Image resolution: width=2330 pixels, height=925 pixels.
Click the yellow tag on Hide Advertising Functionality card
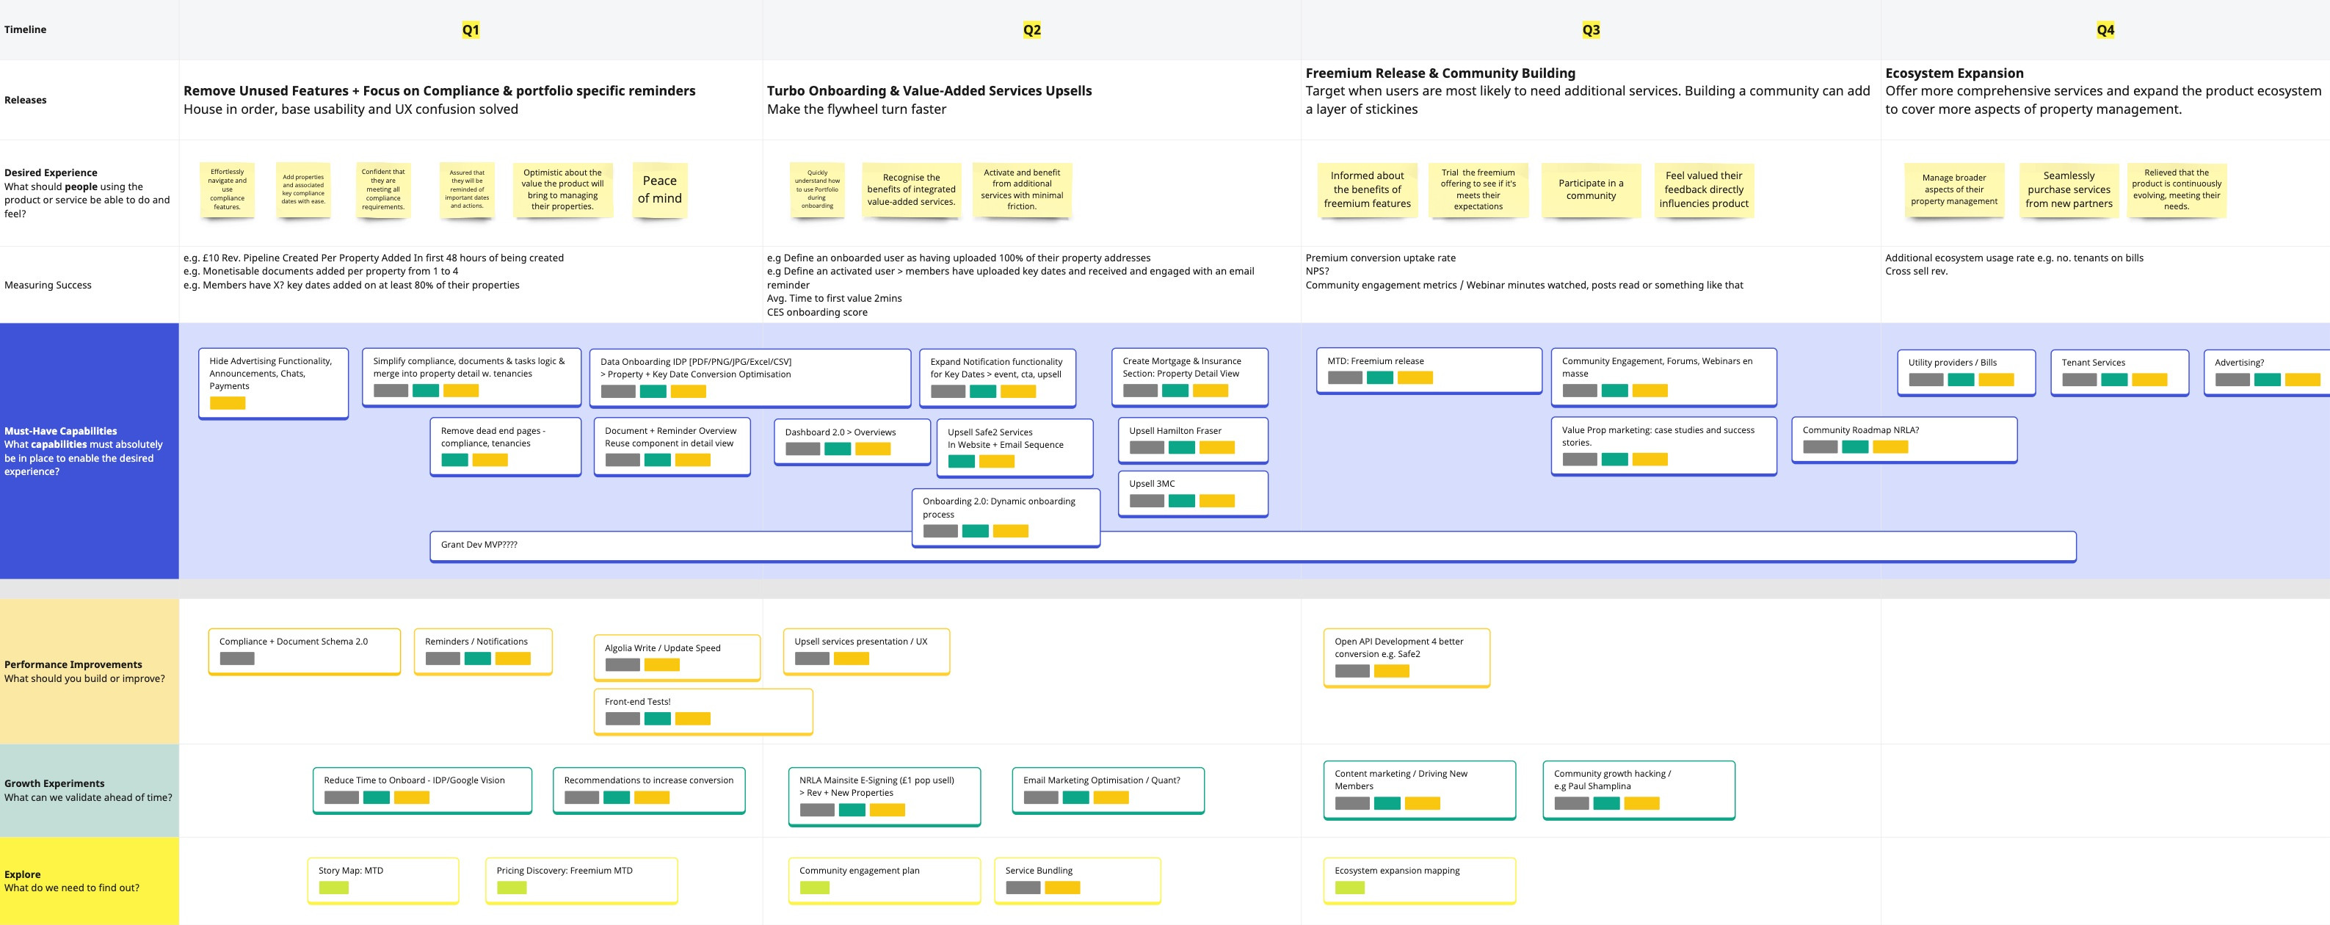point(227,403)
